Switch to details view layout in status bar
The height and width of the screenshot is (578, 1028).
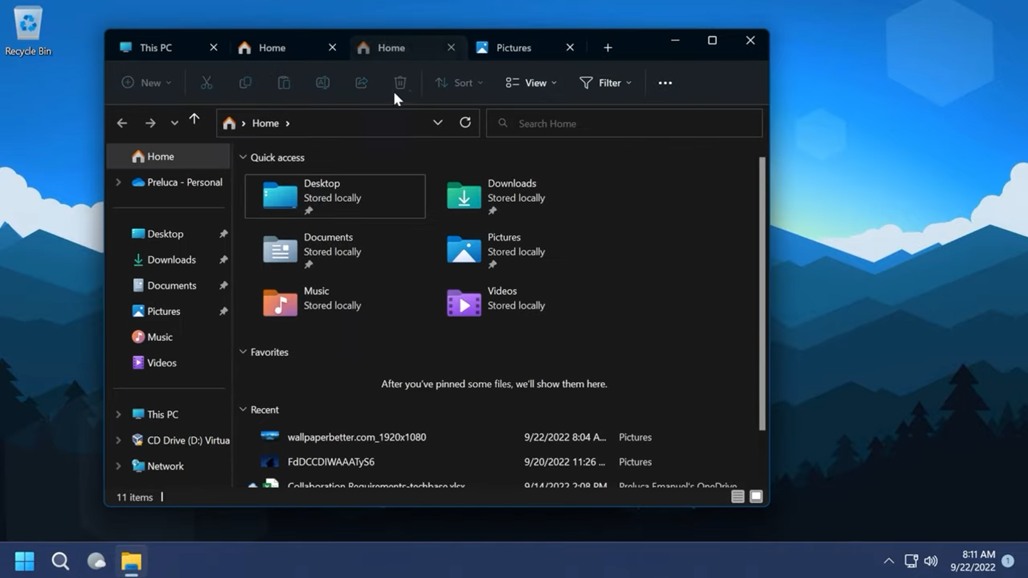click(x=737, y=496)
